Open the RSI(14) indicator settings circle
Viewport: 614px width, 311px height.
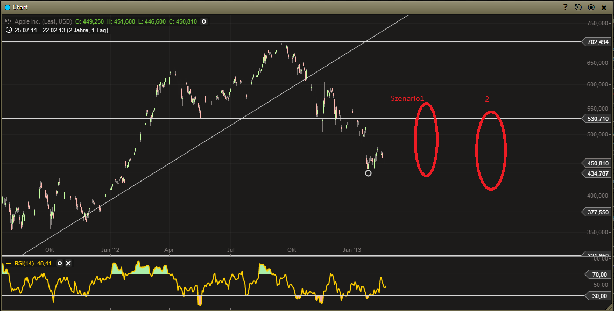coord(60,263)
